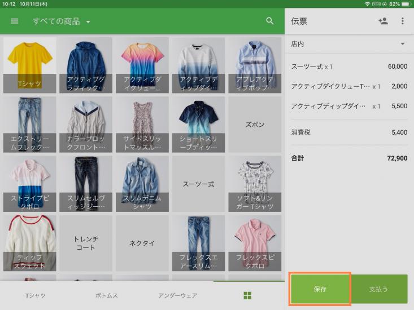
Task: Select the ソフト&リンガー Tシャツ tile
Action: [255, 184]
